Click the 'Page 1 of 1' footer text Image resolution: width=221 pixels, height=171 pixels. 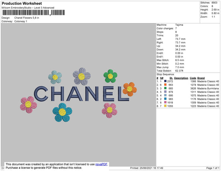click(213, 168)
